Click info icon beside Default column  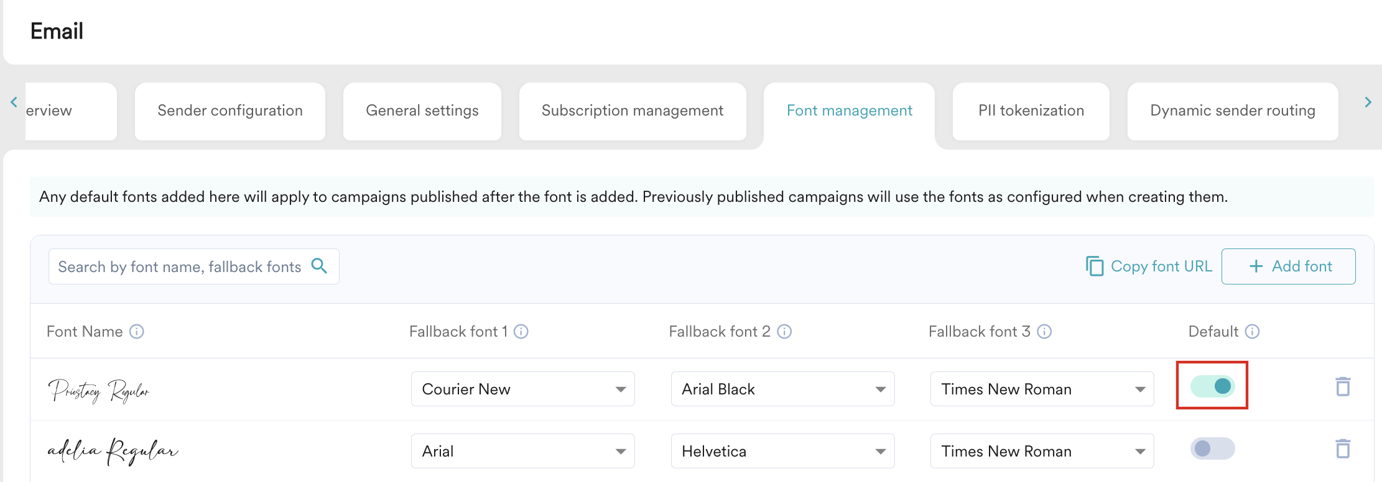pos(1252,332)
